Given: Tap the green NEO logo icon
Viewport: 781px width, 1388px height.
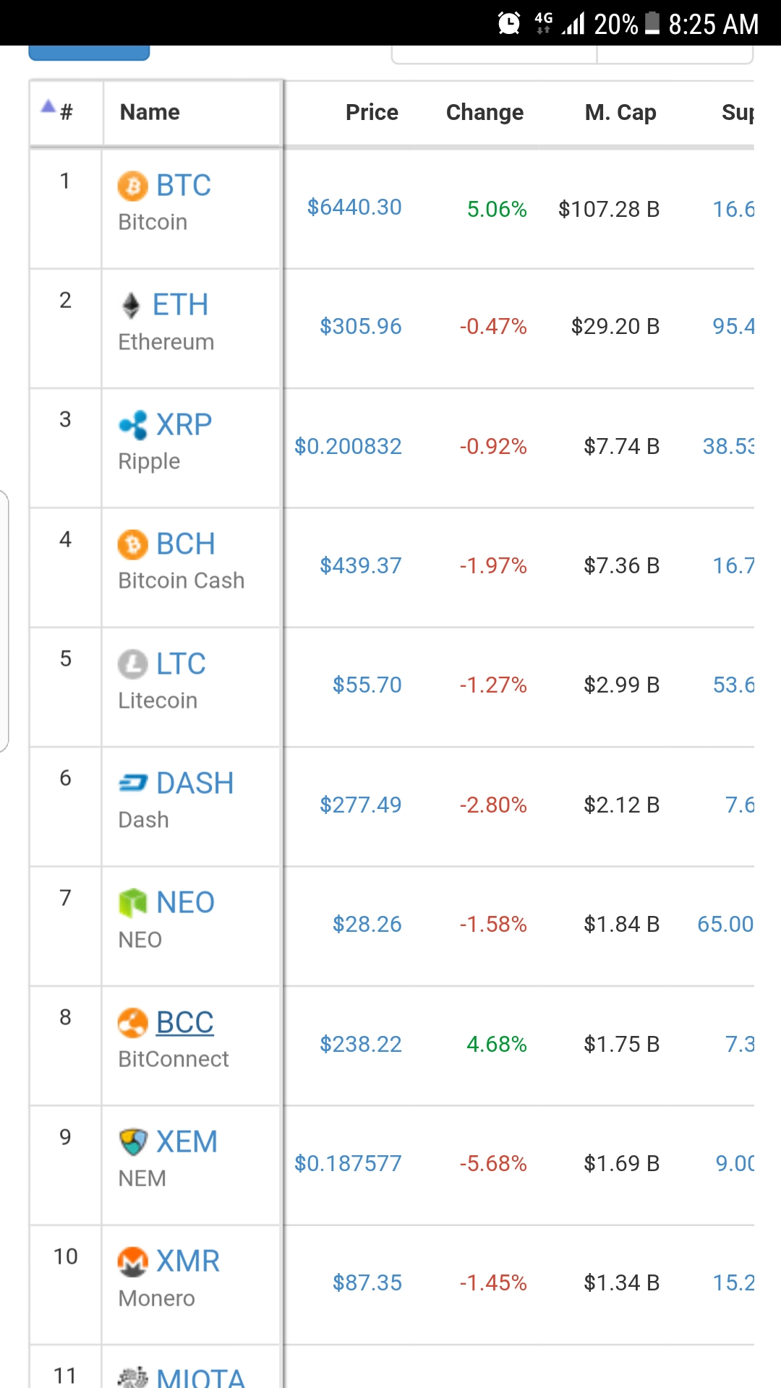Looking at the screenshot, I should click(x=133, y=902).
